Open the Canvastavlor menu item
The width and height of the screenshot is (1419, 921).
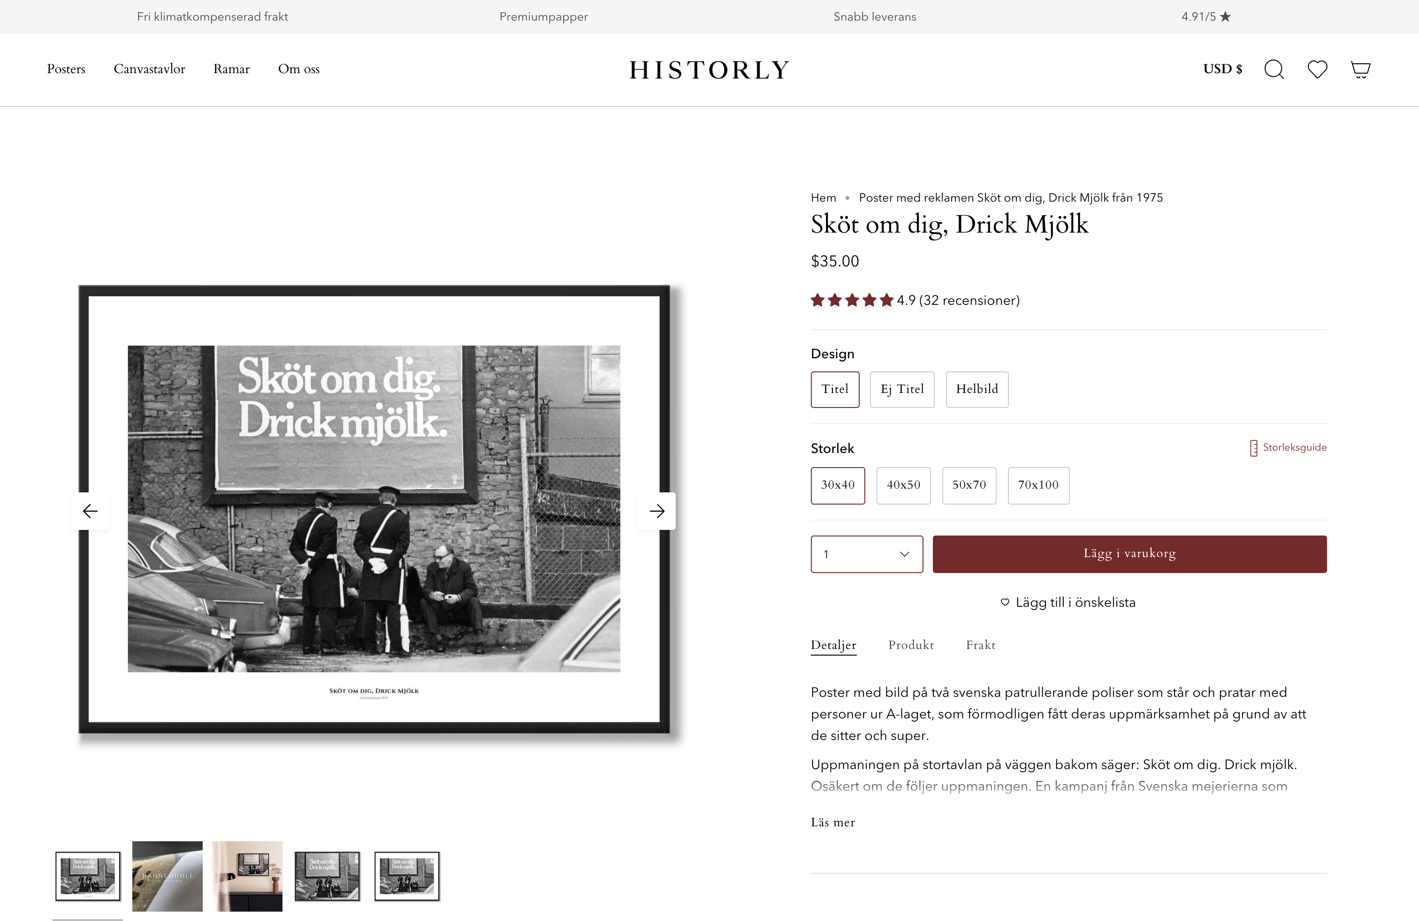click(x=150, y=69)
